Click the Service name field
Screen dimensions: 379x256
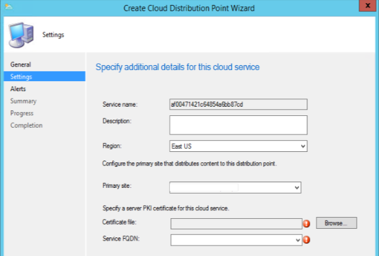(238, 104)
